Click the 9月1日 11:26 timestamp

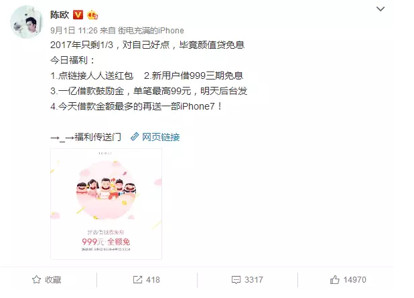click(x=74, y=31)
